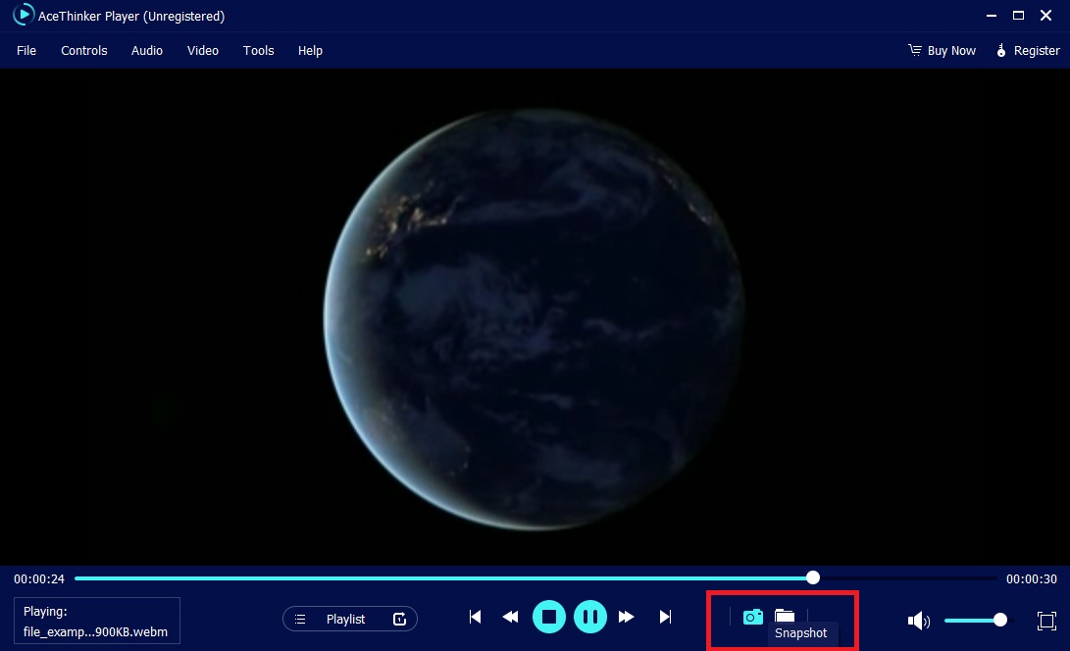Image resolution: width=1070 pixels, height=651 pixels.
Task: Rewind the video
Action: (x=510, y=617)
